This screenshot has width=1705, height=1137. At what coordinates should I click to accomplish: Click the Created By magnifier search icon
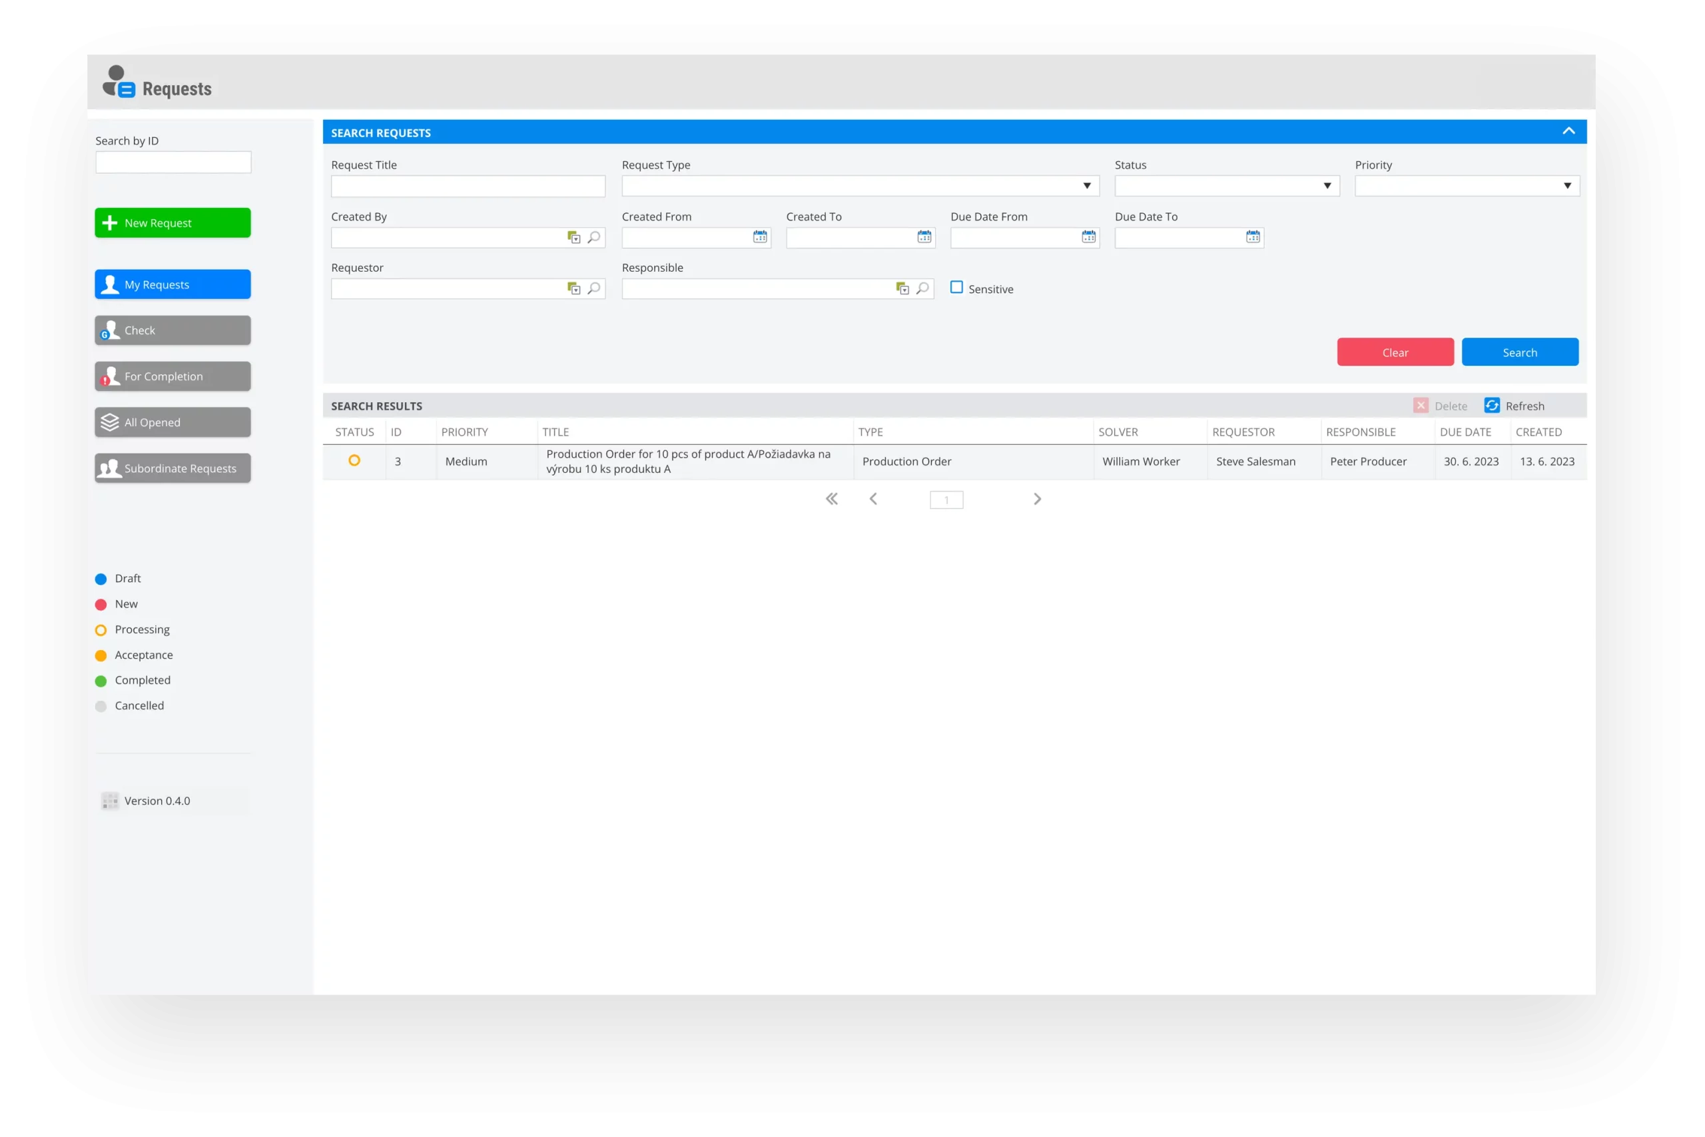(593, 238)
